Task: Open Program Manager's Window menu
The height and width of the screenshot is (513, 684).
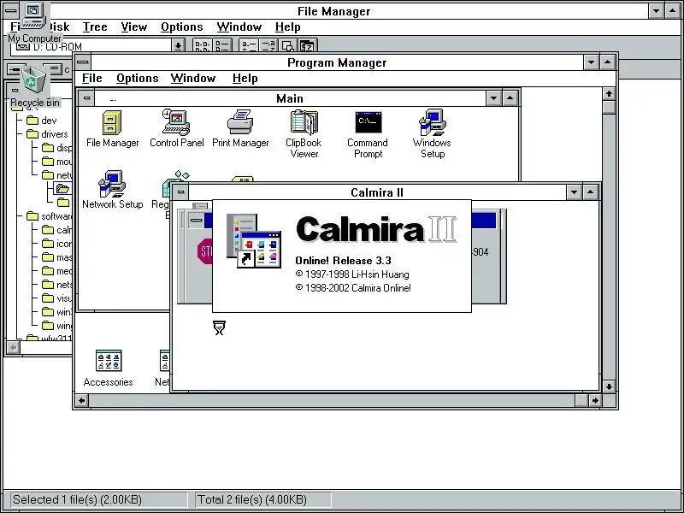Action: pos(193,79)
